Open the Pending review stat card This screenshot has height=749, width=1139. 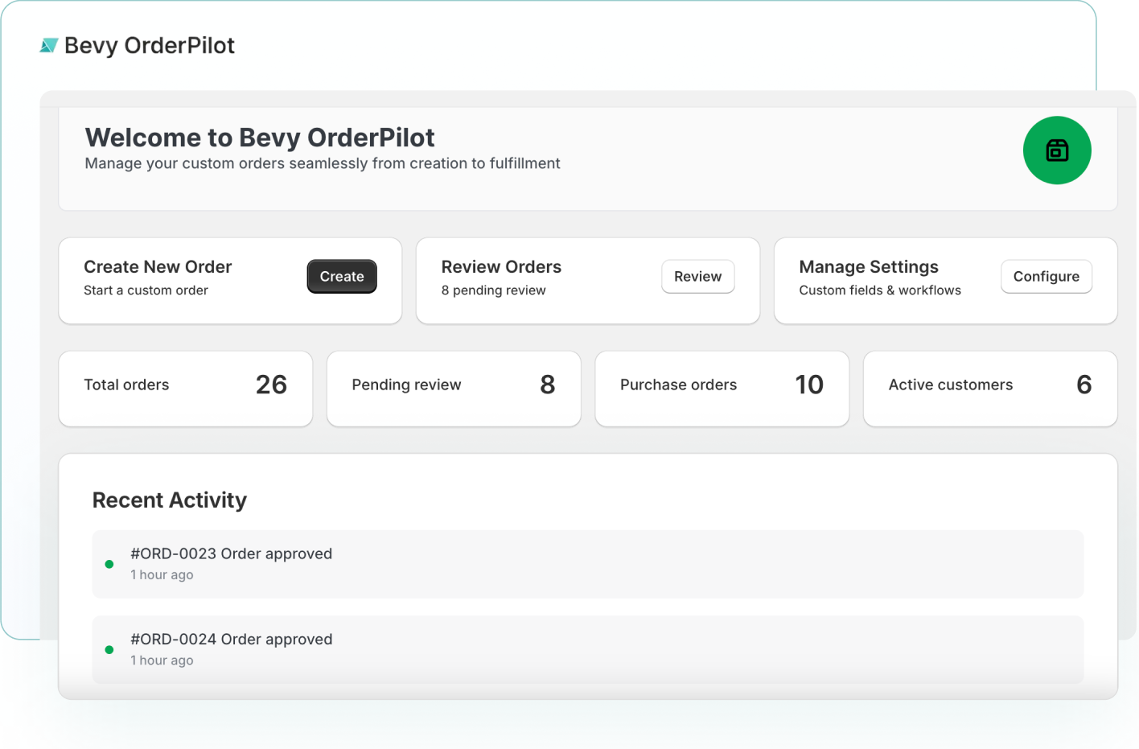point(454,389)
